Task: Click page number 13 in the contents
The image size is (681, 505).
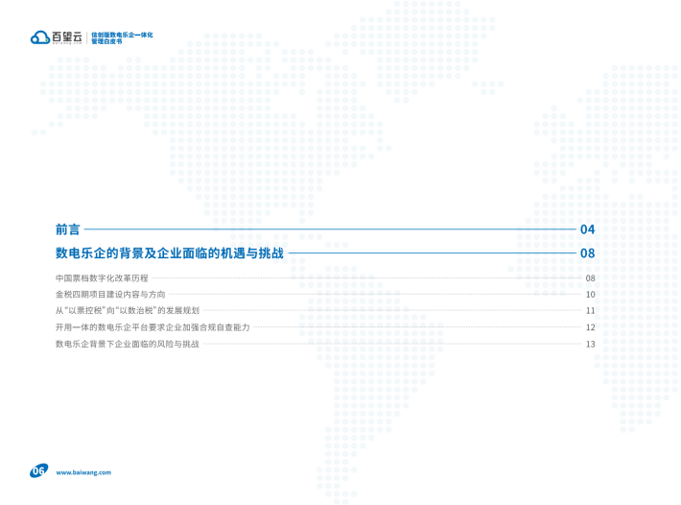Action: pos(591,344)
